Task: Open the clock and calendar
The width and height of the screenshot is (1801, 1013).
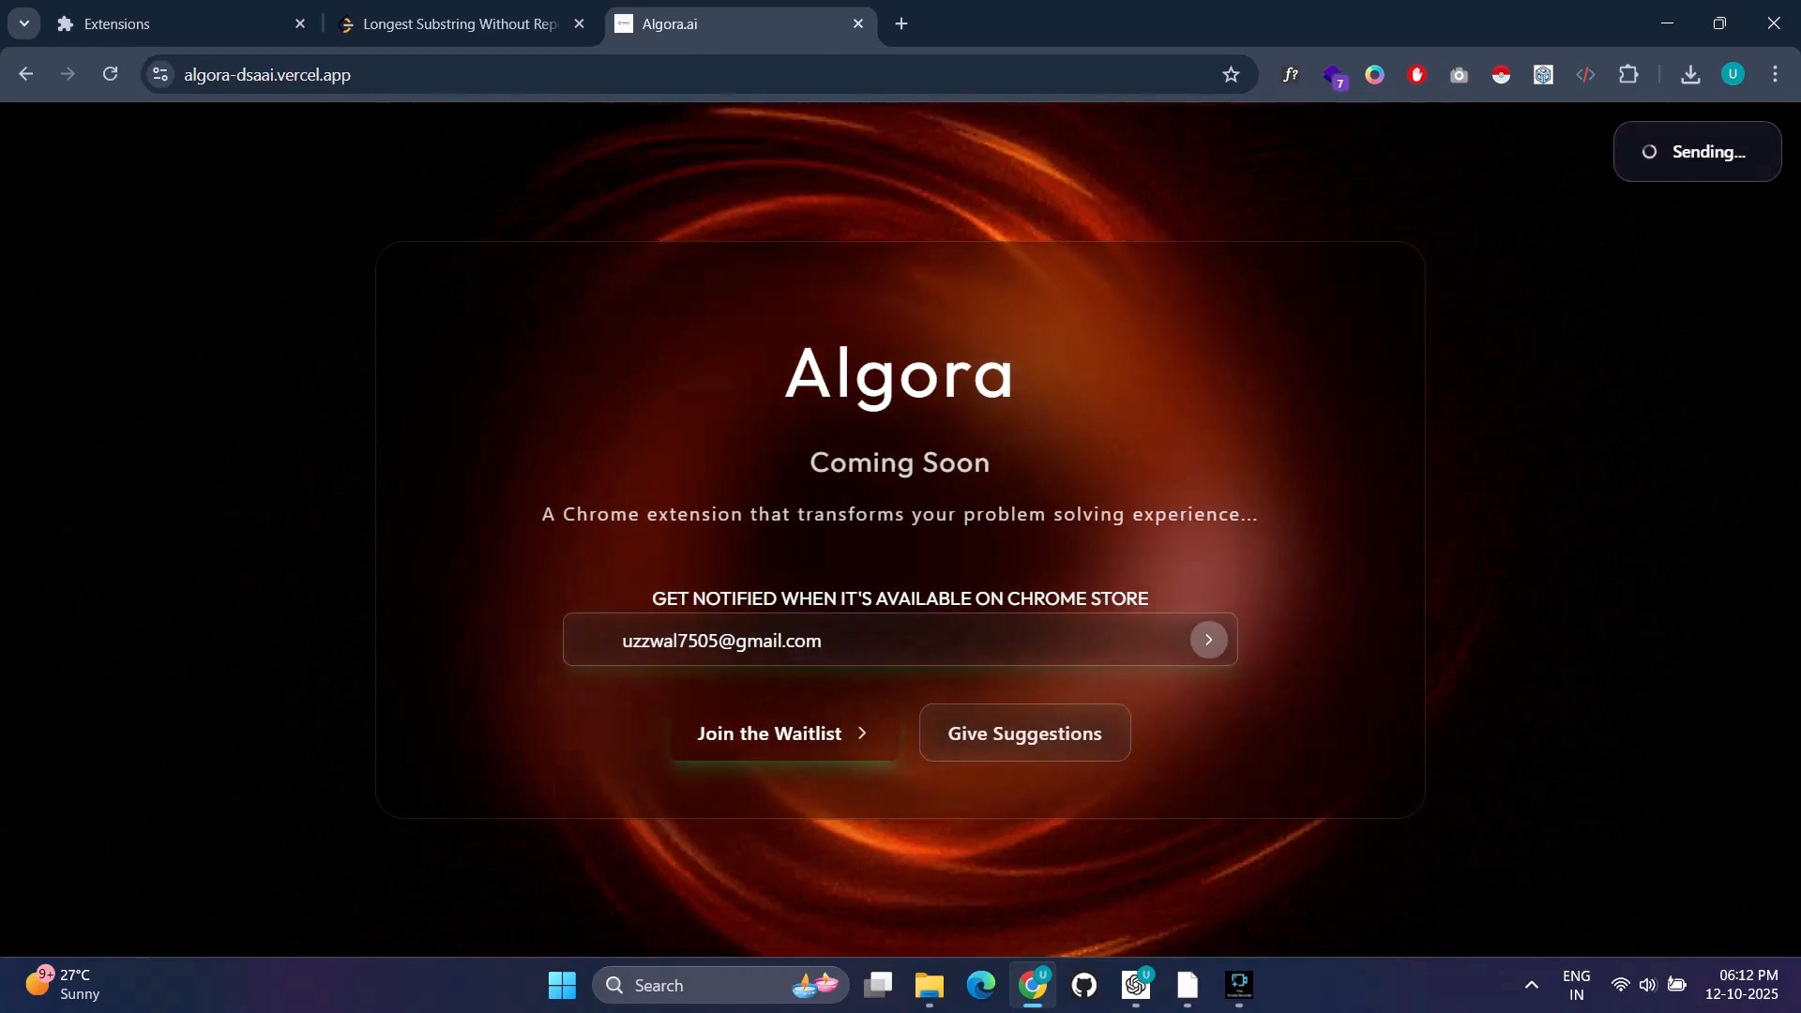Action: click(x=1741, y=985)
